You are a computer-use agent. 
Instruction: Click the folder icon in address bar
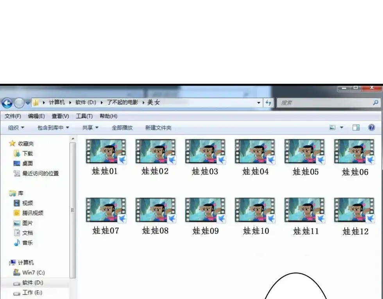click(36, 103)
